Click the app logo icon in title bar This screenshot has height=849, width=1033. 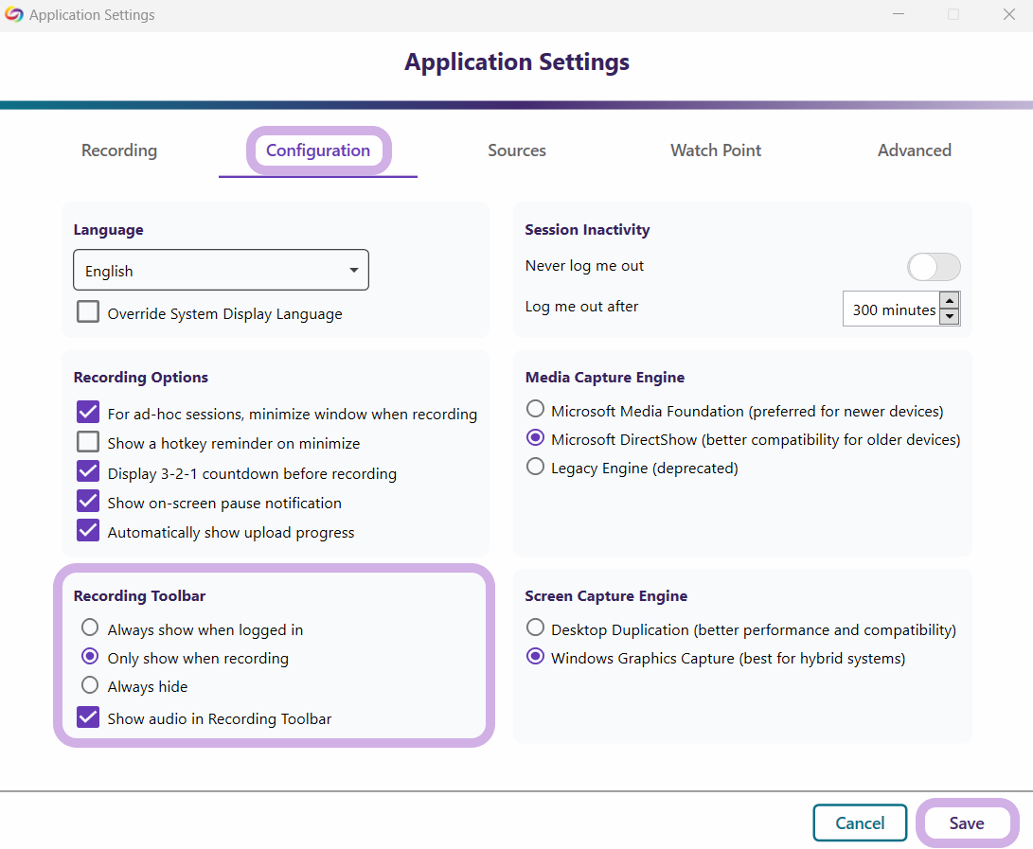point(14,14)
